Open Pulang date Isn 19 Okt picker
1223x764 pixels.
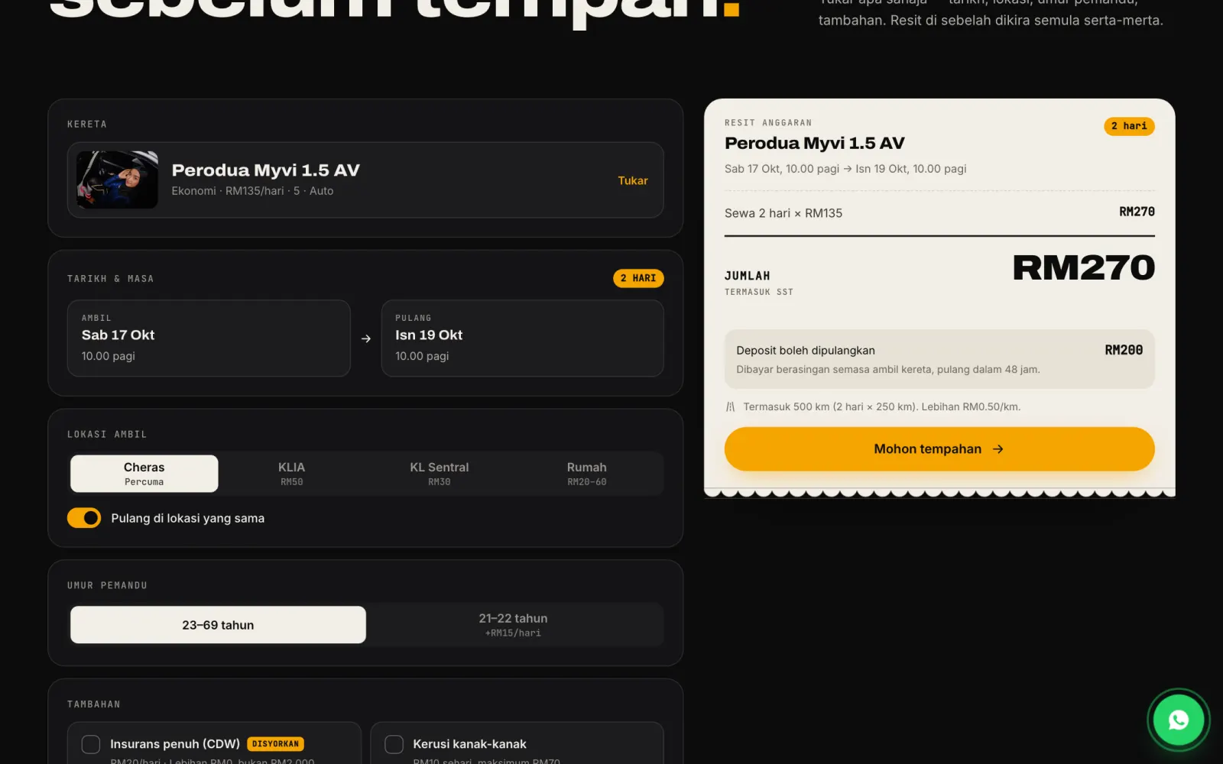click(x=522, y=338)
